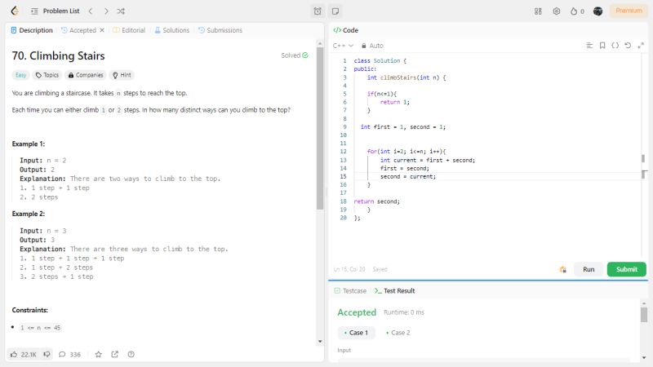Open the Testcase tab
The height and width of the screenshot is (367, 653).
coord(349,290)
